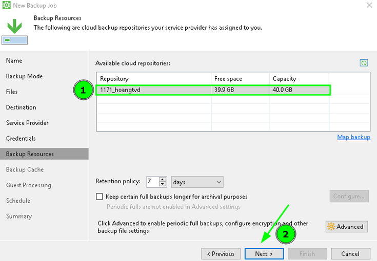377x261 pixels.
Task: Select the Destination step
Action: pos(21,107)
